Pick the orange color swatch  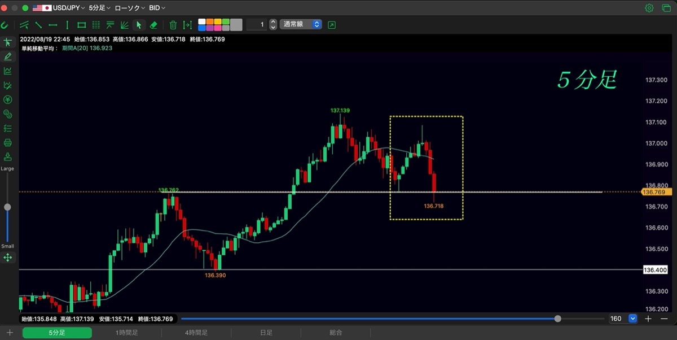click(x=210, y=22)
